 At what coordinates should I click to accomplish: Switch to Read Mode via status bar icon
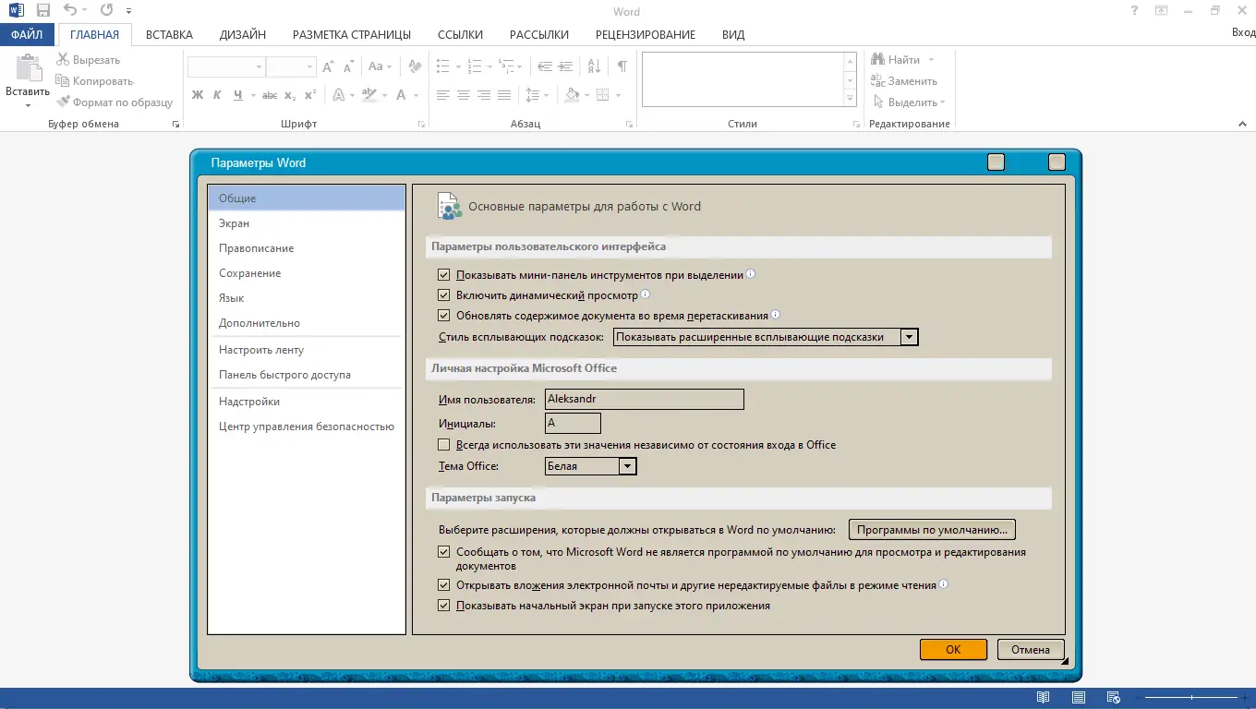pos(1043,698)
